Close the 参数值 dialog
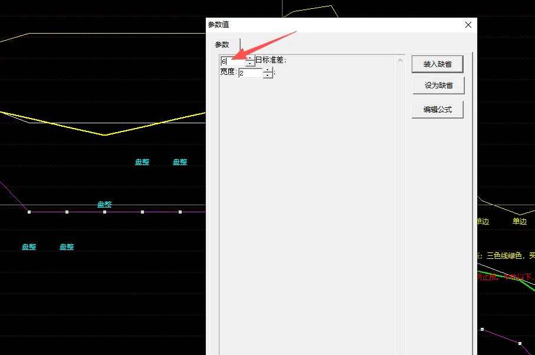 tap(468, 25)
